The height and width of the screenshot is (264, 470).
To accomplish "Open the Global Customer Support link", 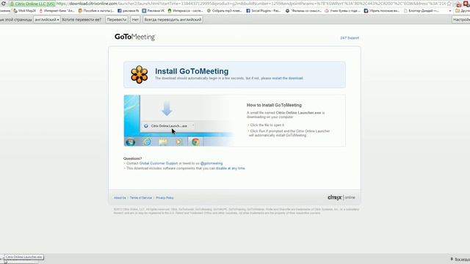I will coord(159,164).
